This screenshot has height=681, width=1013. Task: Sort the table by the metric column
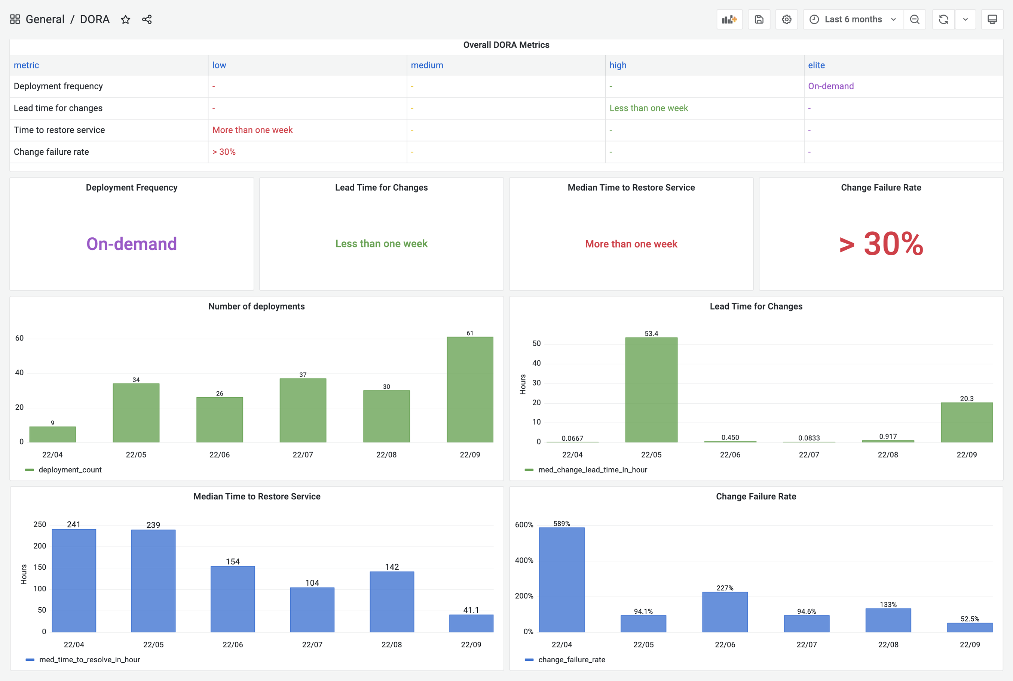pos(26,65)
